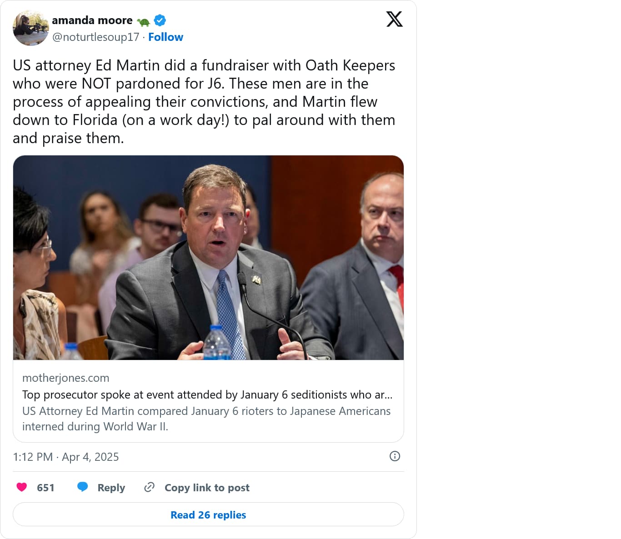This screenshot has width=621, height=539.
Task: Follow the noturtlesoup17 account
Action: (165, 37)
